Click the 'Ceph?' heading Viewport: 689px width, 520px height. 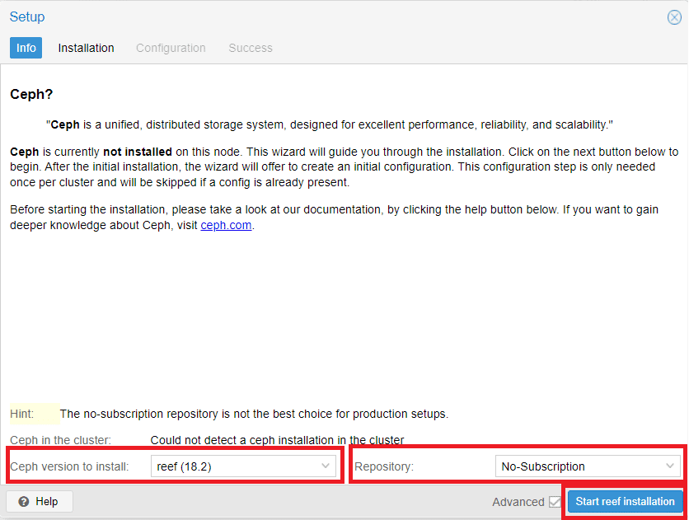coord(31,95)
